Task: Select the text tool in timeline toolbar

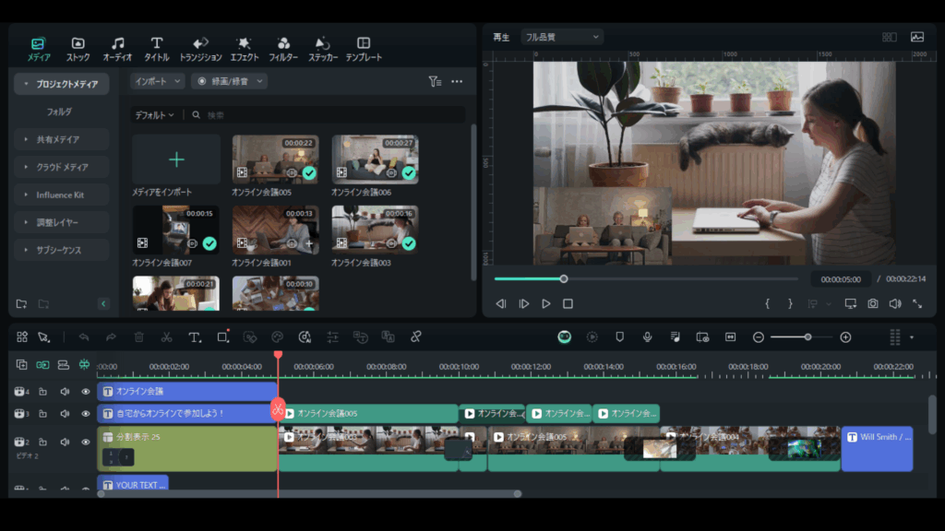Action: point(195,337)
